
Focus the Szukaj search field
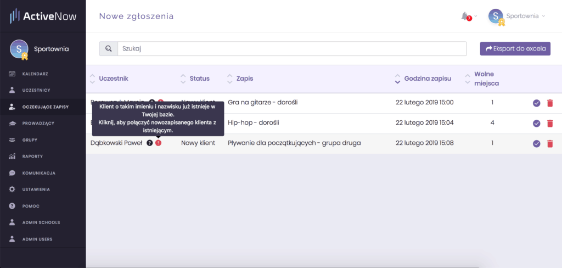point(292,48)
